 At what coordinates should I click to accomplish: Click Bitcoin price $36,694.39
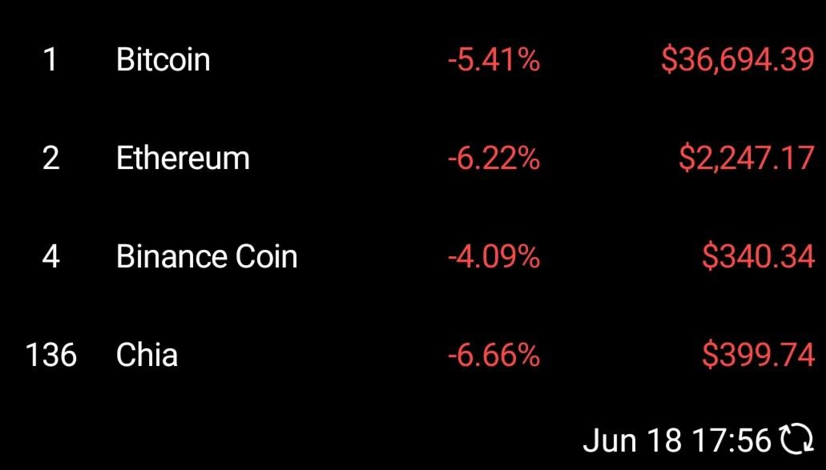click(x=737, y=60)
